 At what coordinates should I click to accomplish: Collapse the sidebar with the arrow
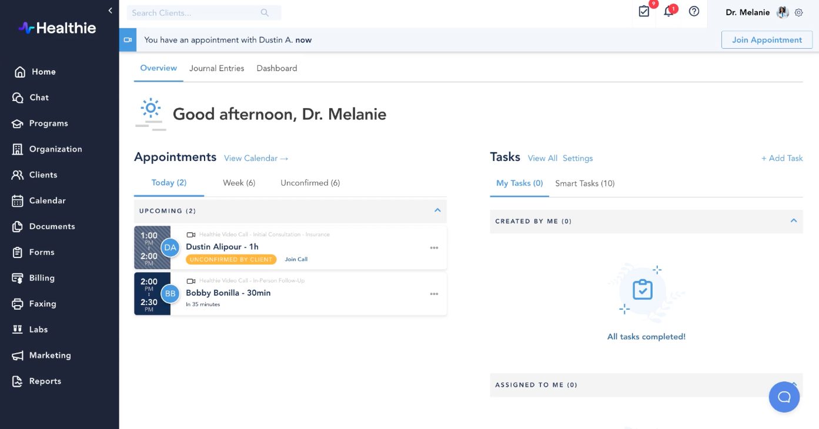(110, 11)
